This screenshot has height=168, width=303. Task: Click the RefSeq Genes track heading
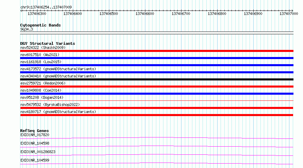click(34, 131)
